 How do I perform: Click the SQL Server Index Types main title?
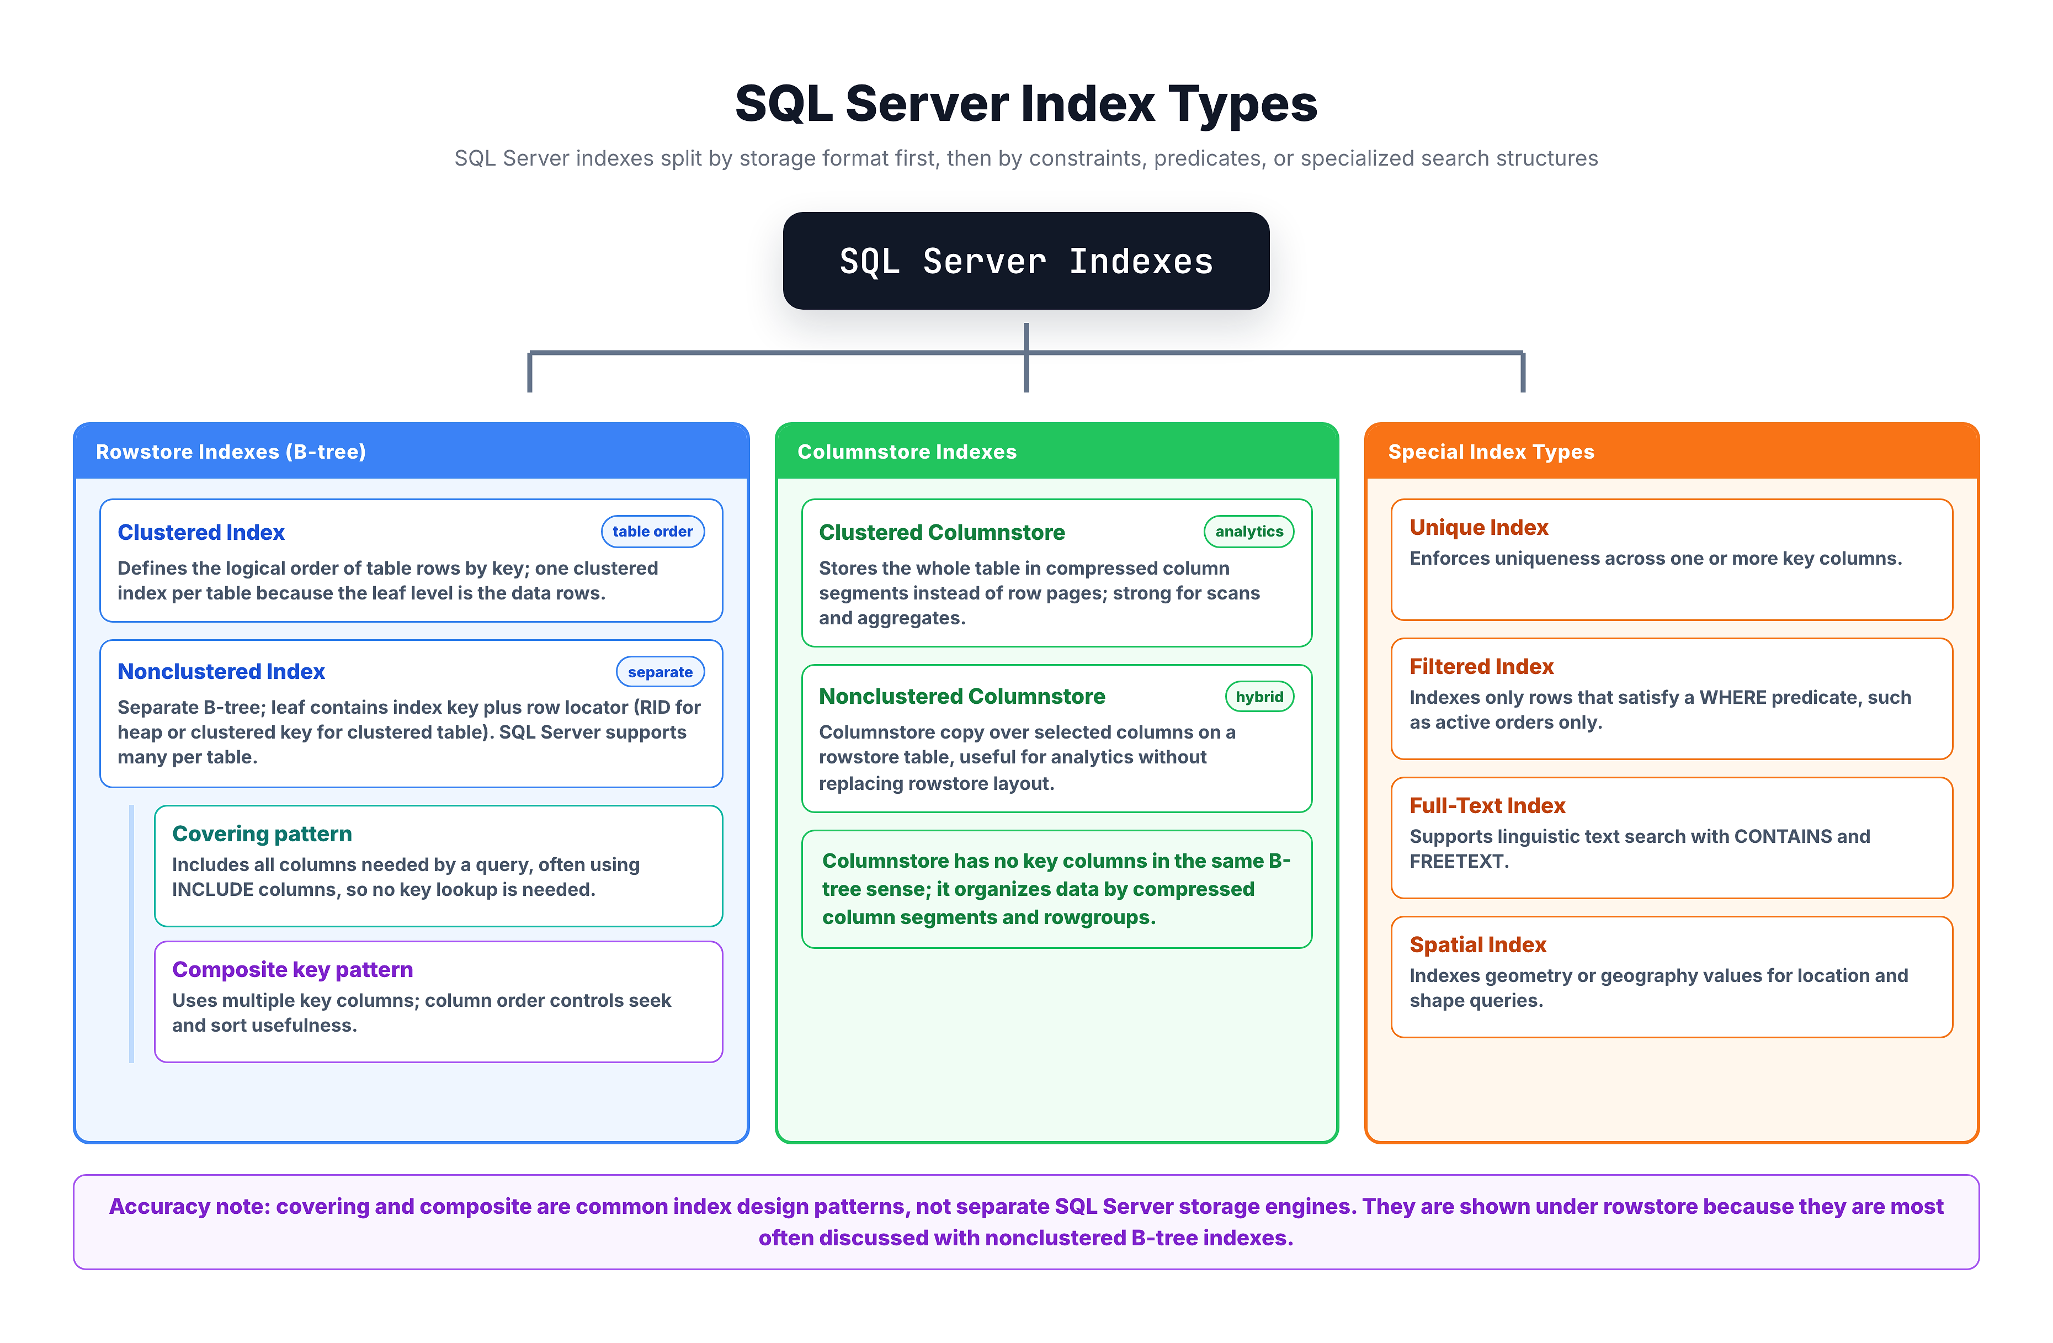(x=1025, y=104)
